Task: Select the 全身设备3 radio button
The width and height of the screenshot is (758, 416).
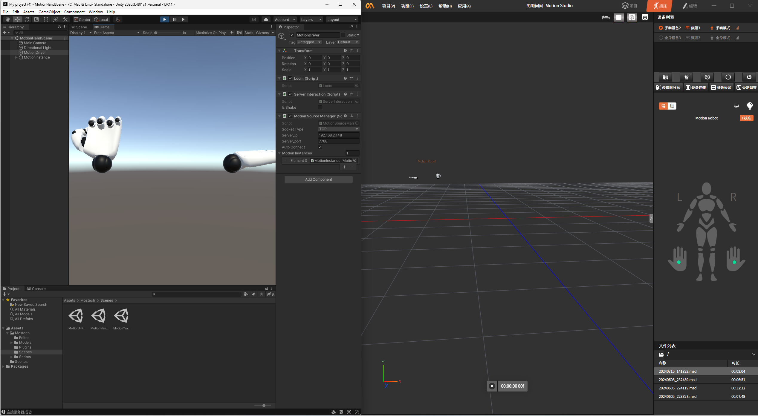Action: [661, 38]
